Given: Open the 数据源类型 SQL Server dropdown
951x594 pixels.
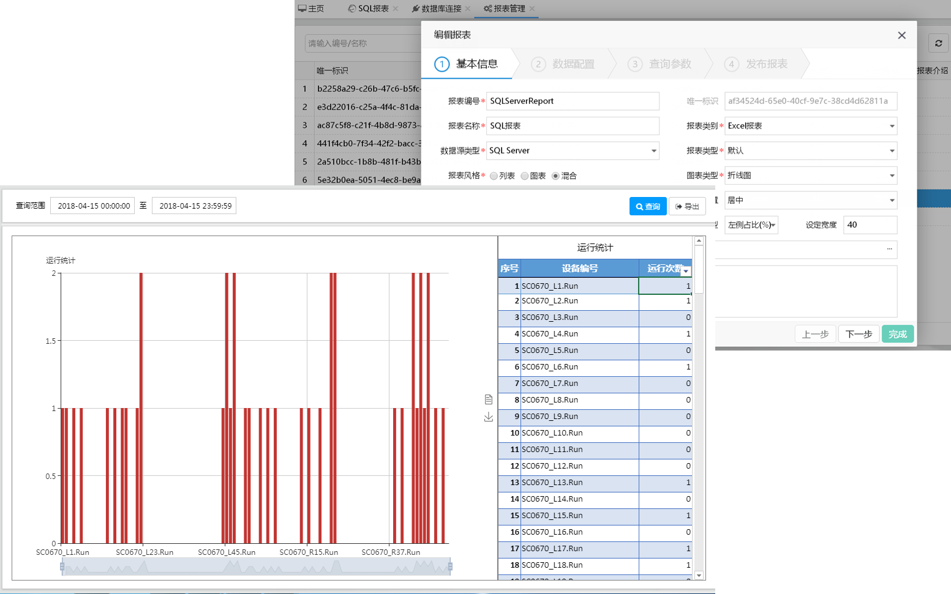Looking at the screenshot, I should pos(573,150).
